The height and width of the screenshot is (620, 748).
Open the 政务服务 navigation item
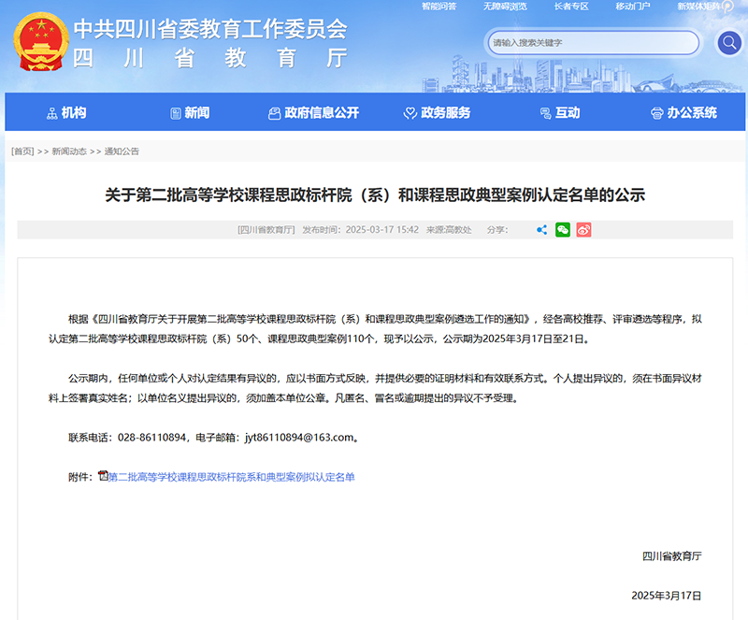pyautogui.click(x=437, y=112)
